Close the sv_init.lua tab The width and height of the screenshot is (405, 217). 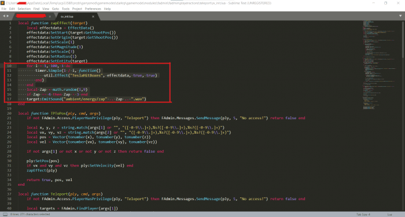coord(93,17)
